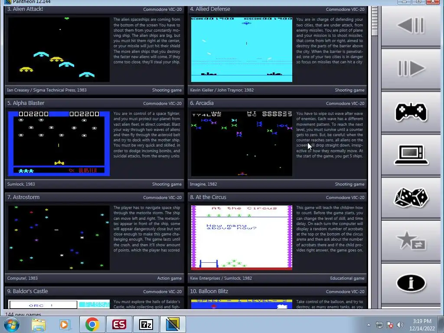Select the '5. Alpha Blaster' title

pyautogui.click(x=26, y=103)
